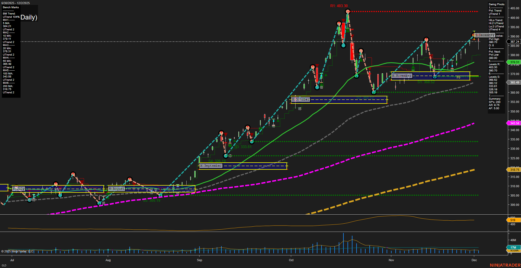Select the GLD symbol label at bottom left
521x268 pixels.
click(4, 265)
